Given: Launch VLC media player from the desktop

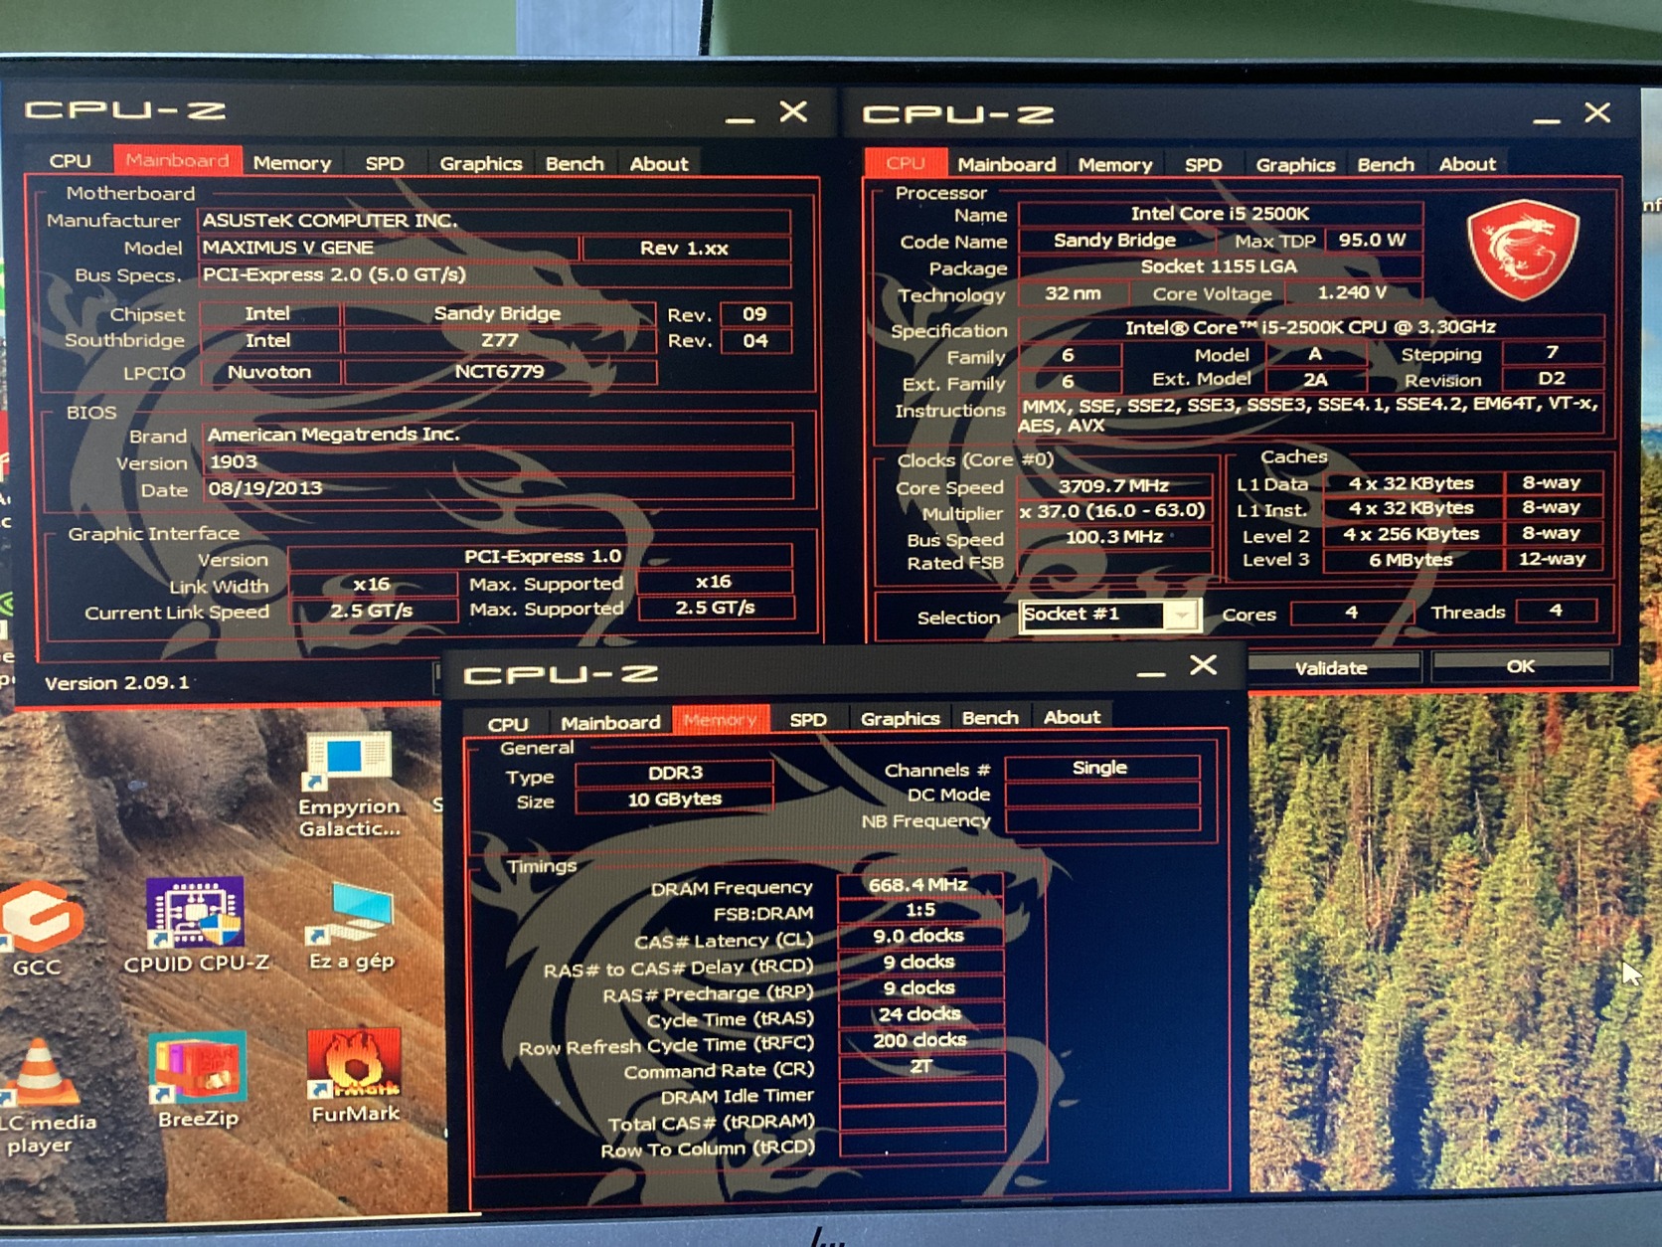Looking at the screenshot, I should tap(40, 1094).
